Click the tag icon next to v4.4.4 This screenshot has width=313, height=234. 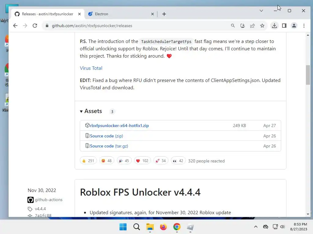[x=30, y=209]
